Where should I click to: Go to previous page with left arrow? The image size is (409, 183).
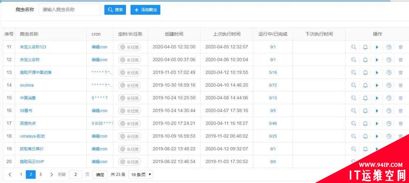click(x=10, y=175)
